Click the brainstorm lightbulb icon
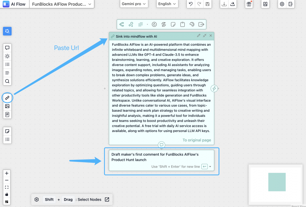The image size is (306, 207). (7, 56)
